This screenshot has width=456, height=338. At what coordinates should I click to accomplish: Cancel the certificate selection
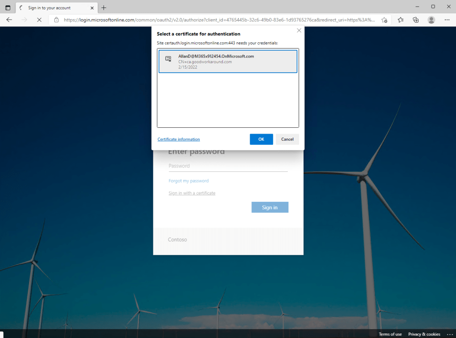click(287, 139)
